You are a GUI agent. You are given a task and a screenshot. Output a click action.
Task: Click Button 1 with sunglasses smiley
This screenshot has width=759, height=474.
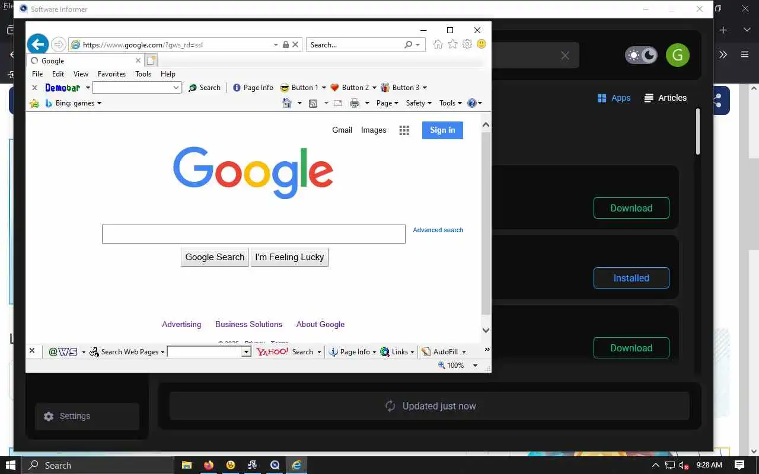(x=299, y=88)
